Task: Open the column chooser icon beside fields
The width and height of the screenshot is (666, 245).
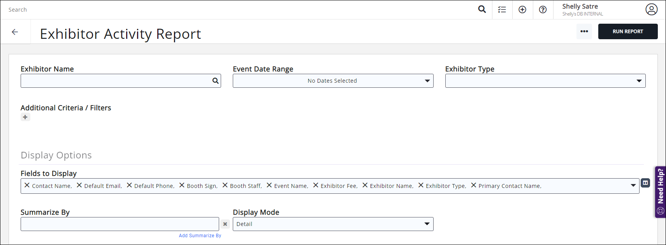Action: (x=645, y=183)
